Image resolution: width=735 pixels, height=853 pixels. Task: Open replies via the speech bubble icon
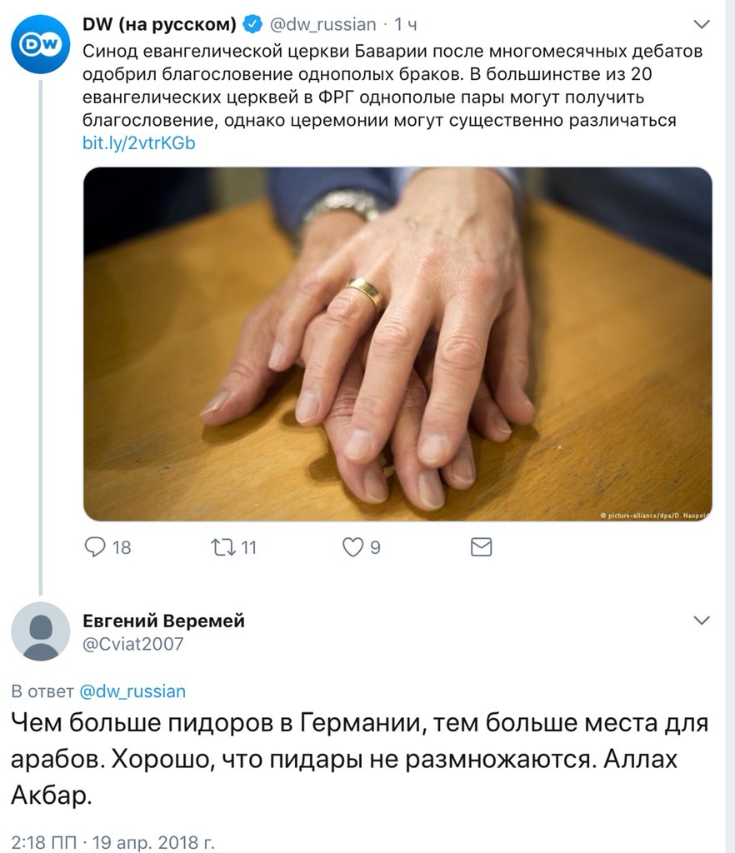coord(95,547)
